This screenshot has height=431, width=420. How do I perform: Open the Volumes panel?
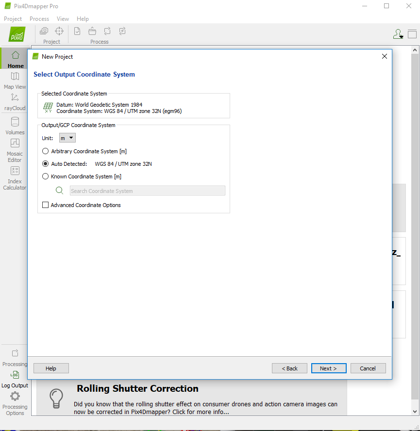coord(15,122)
